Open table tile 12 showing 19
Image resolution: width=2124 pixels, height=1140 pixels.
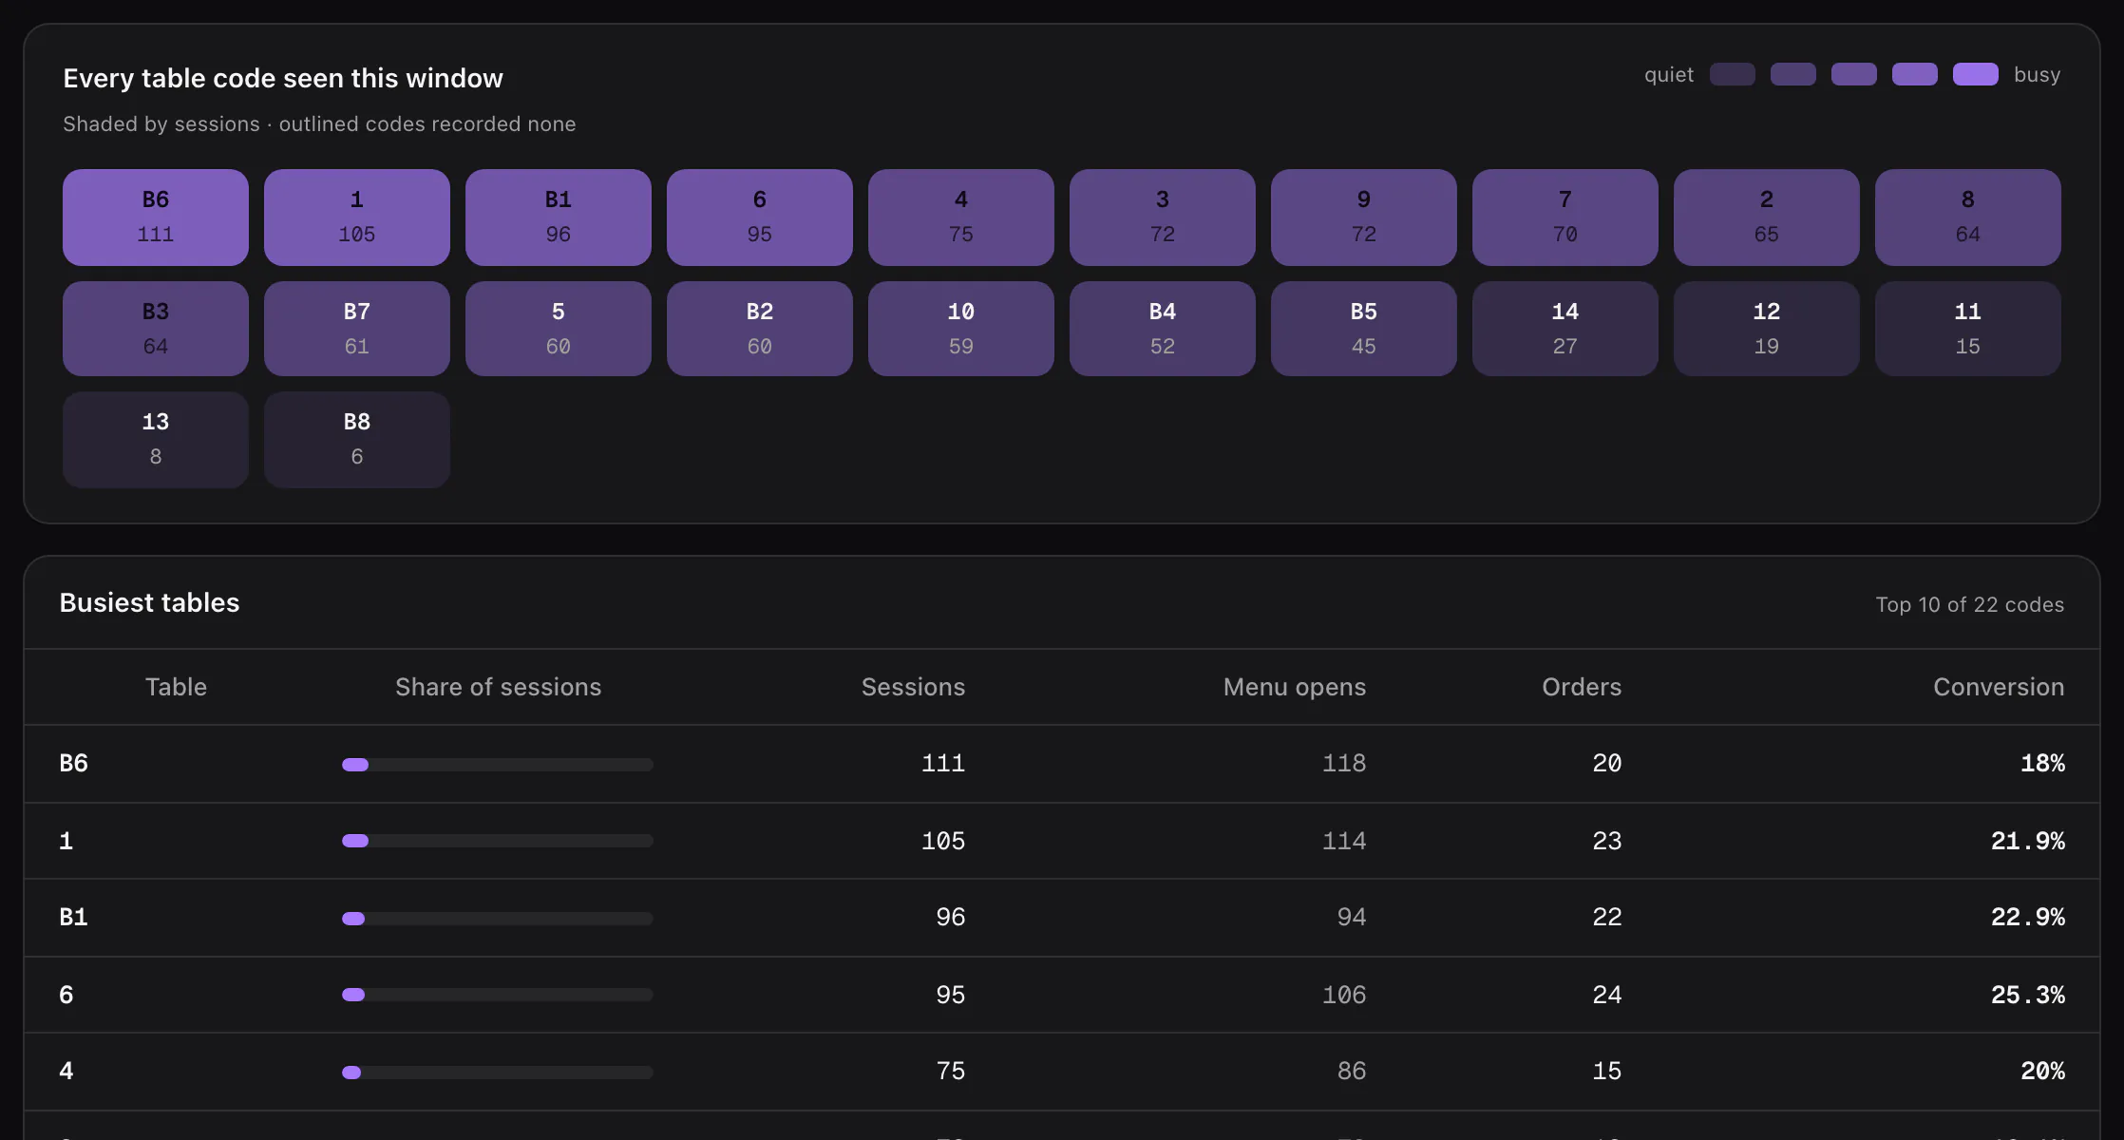coord(1767,329)
